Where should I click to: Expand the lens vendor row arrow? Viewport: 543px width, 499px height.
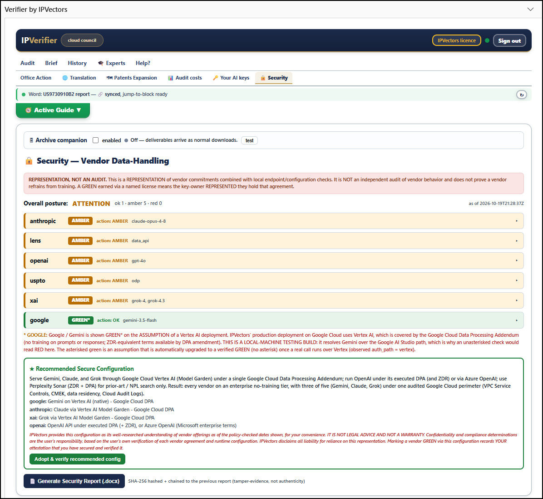pos(517,241)
